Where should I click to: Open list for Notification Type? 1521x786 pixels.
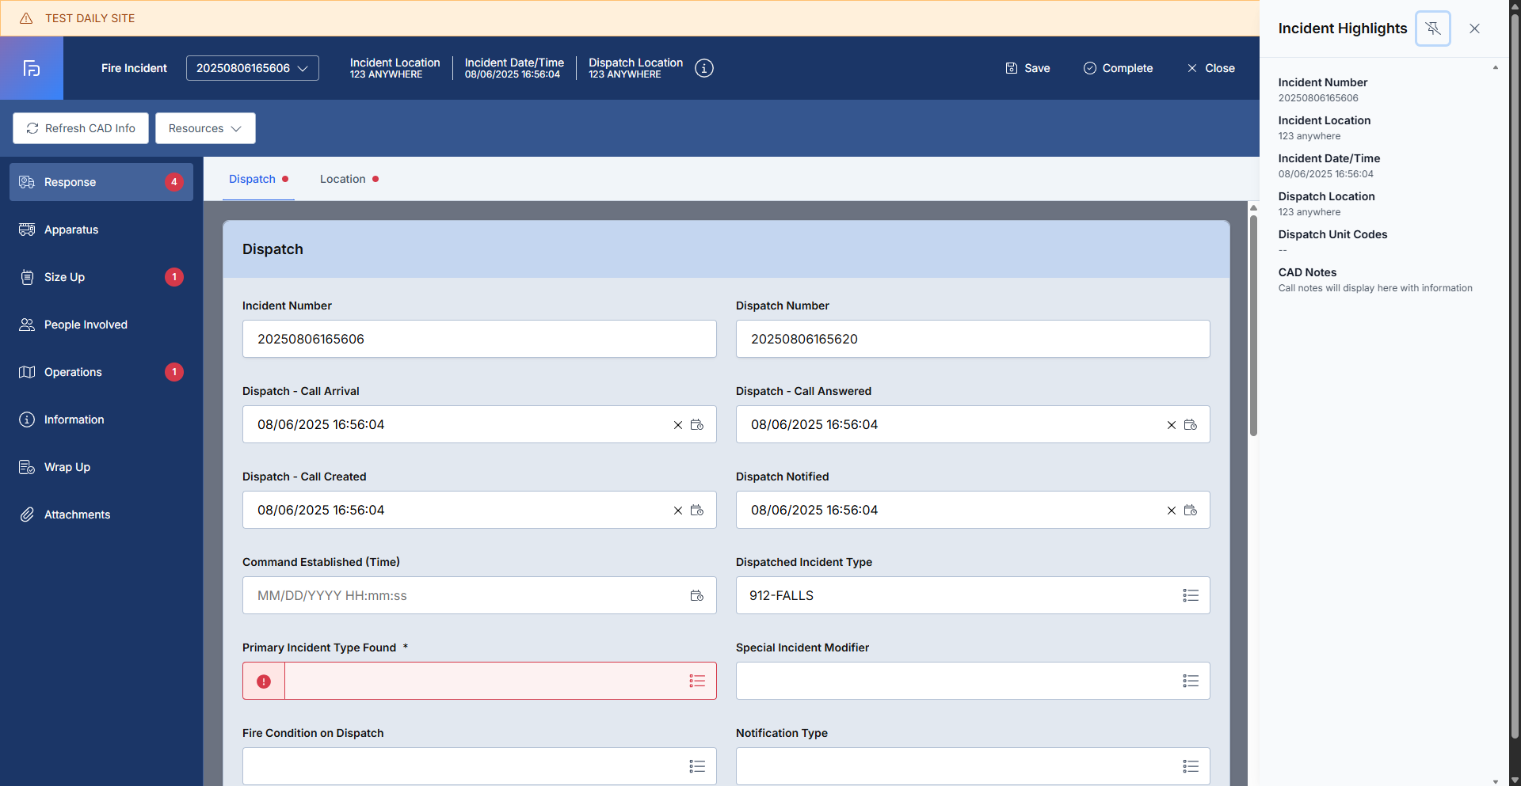(x=1191, y=766)
